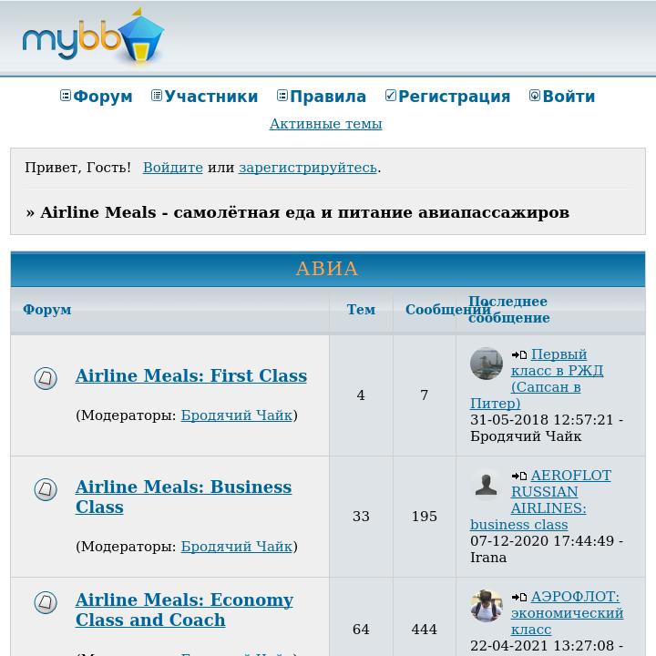
Task: Open the Правила menu item
Action: [x=328, y=97]
